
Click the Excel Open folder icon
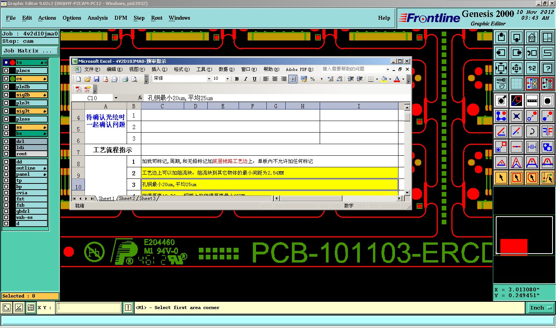[x=88, y=79]
